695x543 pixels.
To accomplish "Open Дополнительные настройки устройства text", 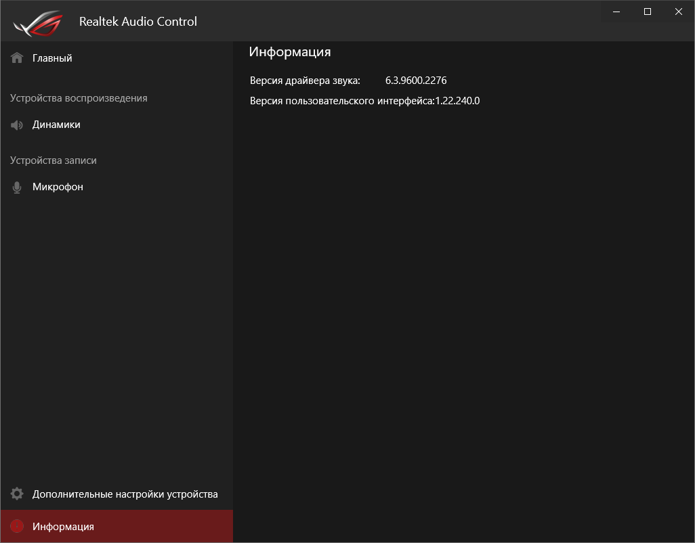I will pos(125,494).
